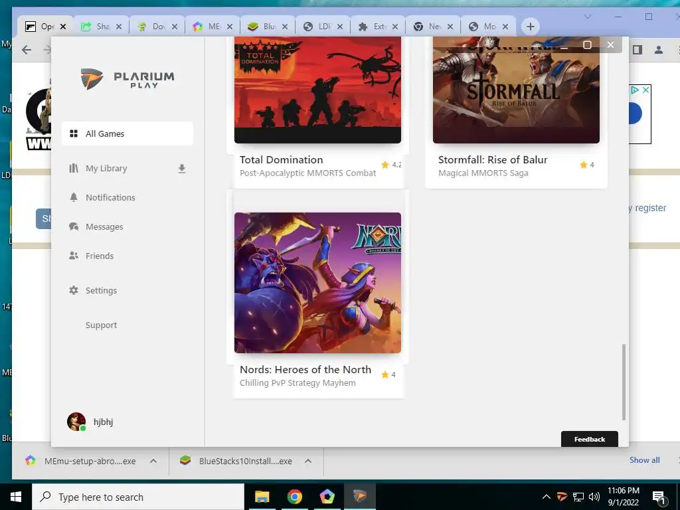The width and height of the screenshot is (680, 510).
Task: Open File Explorer from the taskbar
Action: [x=262, y=497]
